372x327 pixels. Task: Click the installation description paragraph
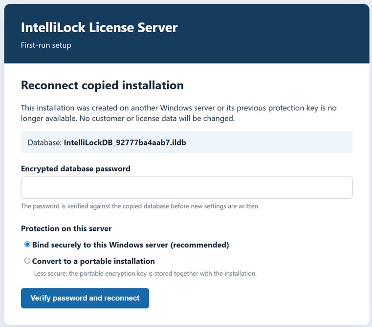178,113
